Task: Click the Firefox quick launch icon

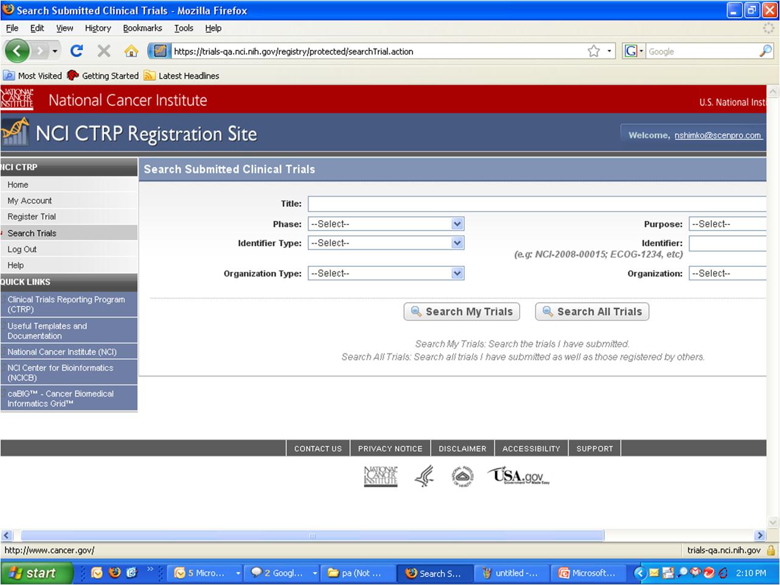Action: [x=114, y=573]
